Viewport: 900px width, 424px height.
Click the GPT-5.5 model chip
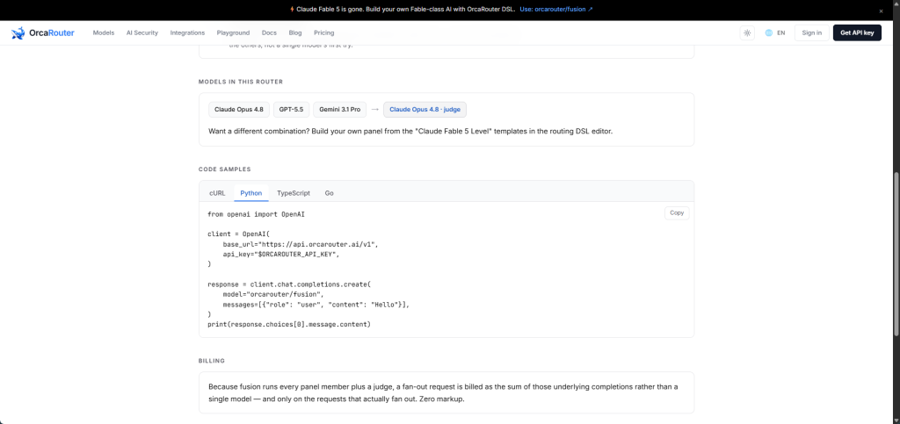pos(291,110)
